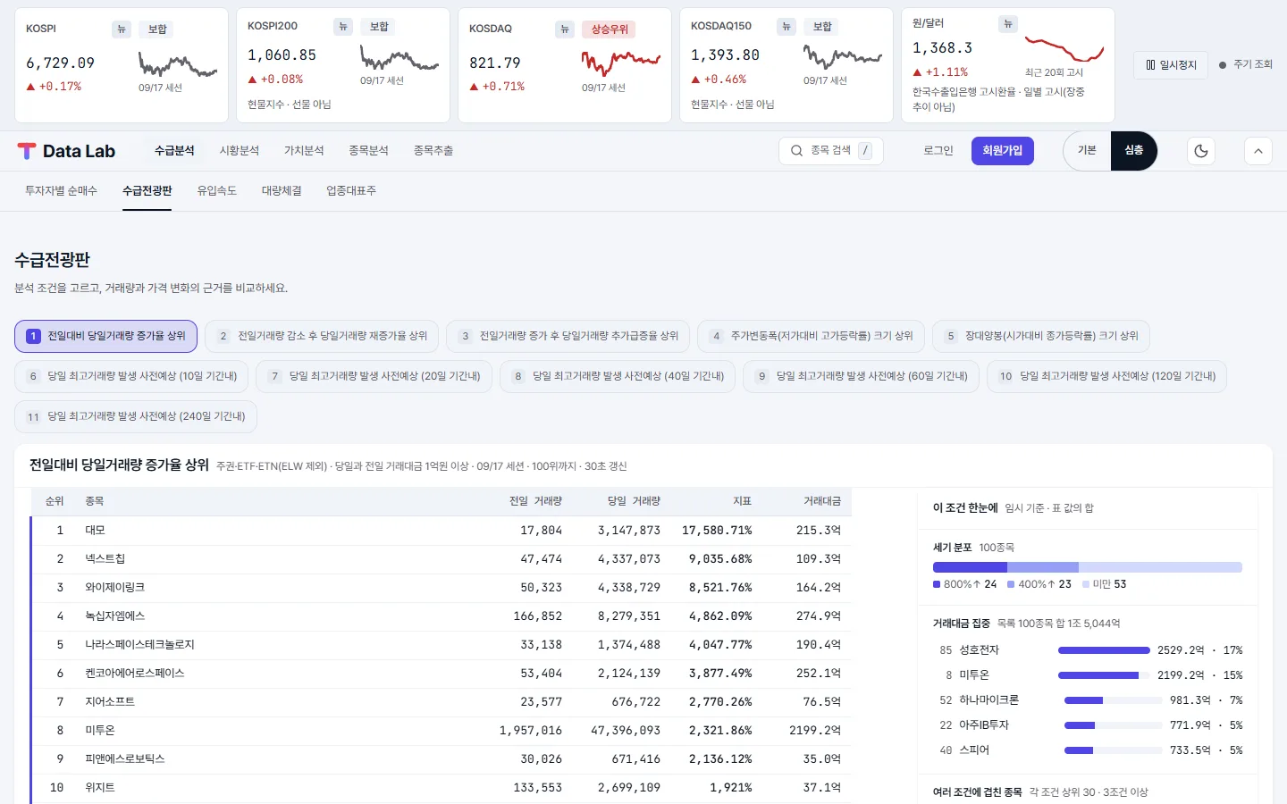Click the 회원가입 button
1287x804 pixels.
pyautogui.click(x=1003, y=151)
